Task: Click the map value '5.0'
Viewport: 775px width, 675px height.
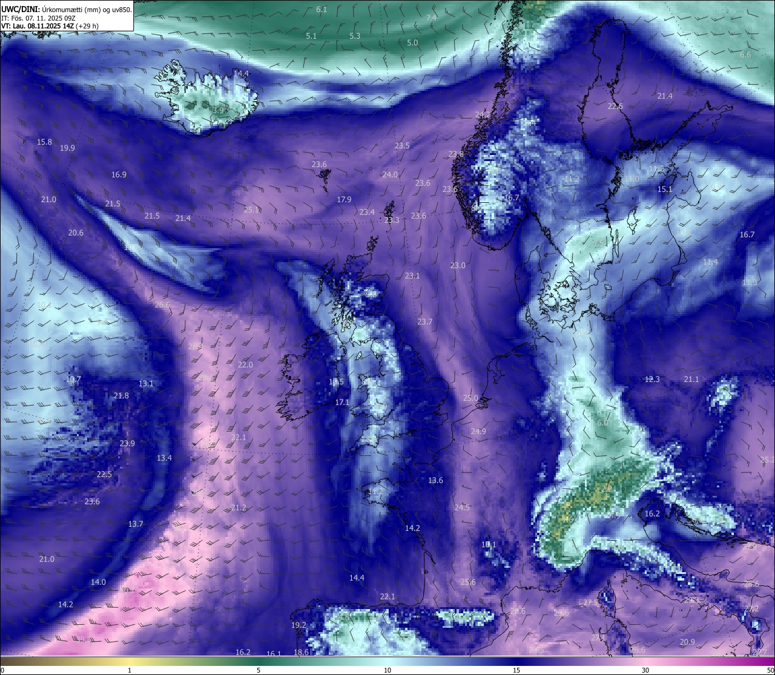Action: [x=412, y=43]
